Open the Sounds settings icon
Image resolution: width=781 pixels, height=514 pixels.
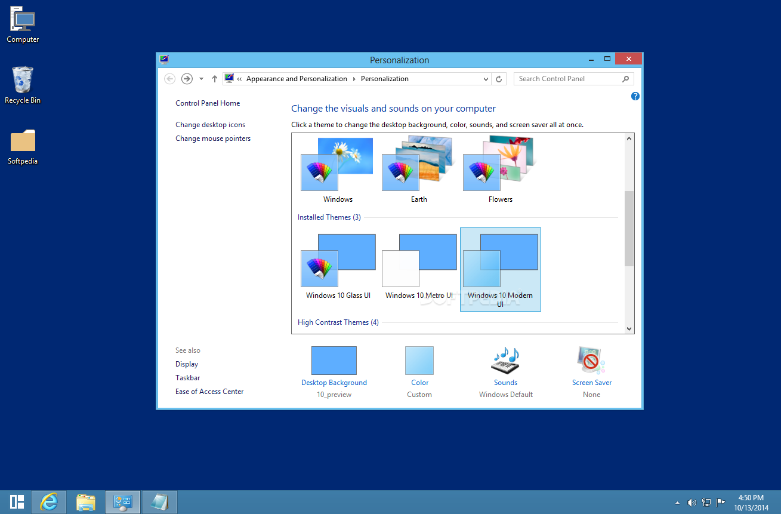505,361
